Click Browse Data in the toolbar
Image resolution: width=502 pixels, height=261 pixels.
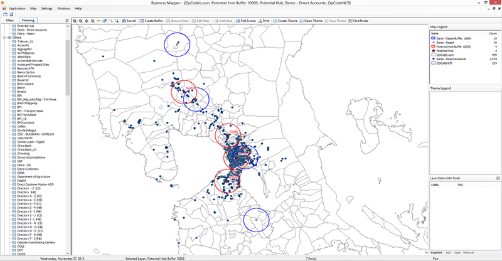click(178, 21)
